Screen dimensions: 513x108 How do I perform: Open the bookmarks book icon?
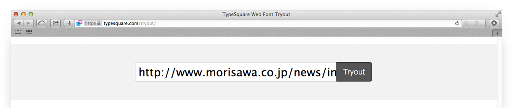[x=18, y=32]
